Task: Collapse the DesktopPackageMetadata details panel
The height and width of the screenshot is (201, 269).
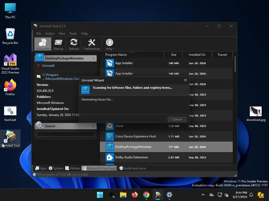Action: pos(94,58)
